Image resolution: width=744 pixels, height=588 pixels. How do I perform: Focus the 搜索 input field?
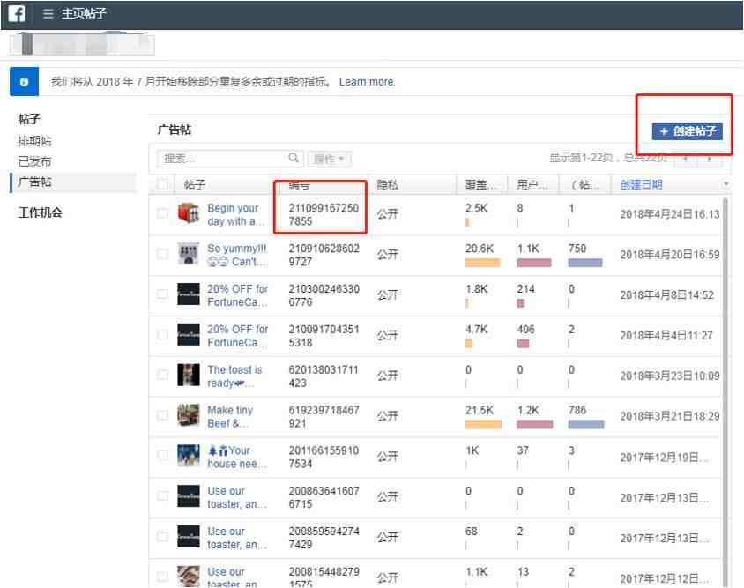pyautogui.click(x=230, y=158)
